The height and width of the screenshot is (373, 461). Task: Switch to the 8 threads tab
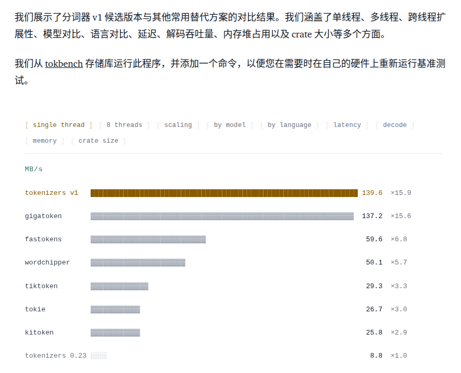[x=124, y=125]
